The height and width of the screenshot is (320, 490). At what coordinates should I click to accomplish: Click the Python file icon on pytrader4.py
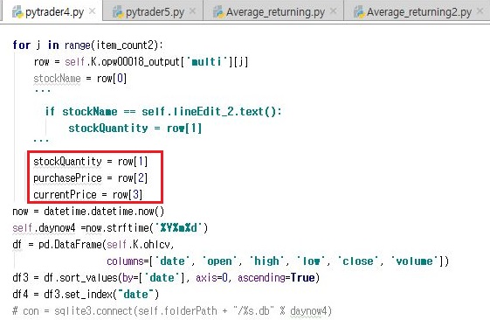pyautogui.click(x=17, y=12)
